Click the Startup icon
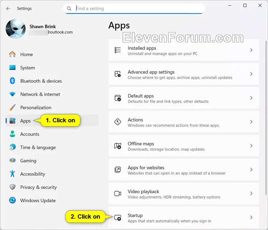 118,218
